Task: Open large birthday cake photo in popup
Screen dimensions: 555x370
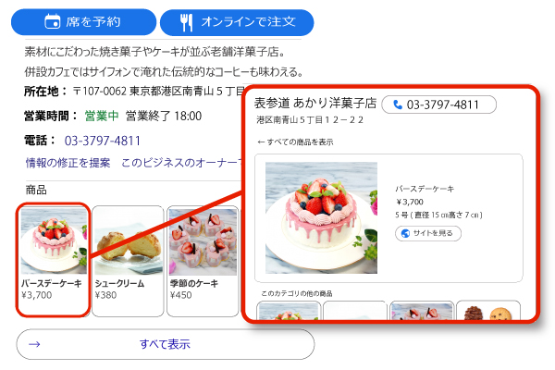Action: (321, 217)
